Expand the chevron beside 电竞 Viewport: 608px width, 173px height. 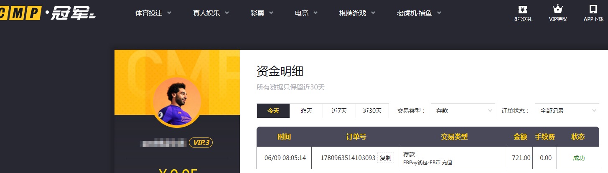315,13
